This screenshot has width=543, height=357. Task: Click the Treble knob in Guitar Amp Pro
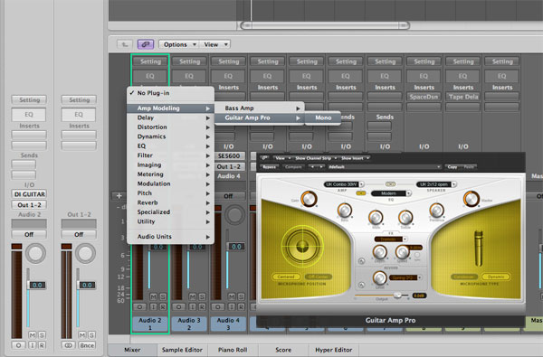click(405, 217)
